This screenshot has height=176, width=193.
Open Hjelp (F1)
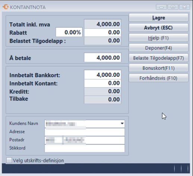[x=159, y=38]
